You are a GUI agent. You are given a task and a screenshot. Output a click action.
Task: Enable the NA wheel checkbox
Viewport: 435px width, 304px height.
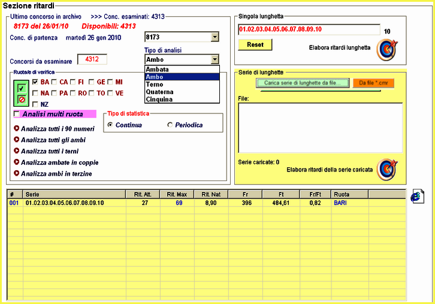35,93
